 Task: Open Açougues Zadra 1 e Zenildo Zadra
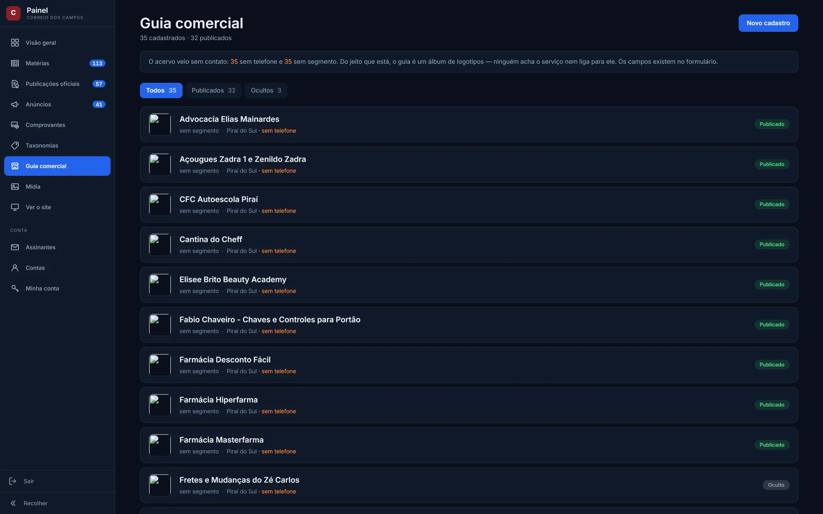point(469,164)
